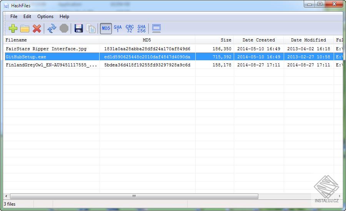Viewport: 346px width, 211px height.
Task: Open the Edit menu
Action: click(x=27, y=16)
